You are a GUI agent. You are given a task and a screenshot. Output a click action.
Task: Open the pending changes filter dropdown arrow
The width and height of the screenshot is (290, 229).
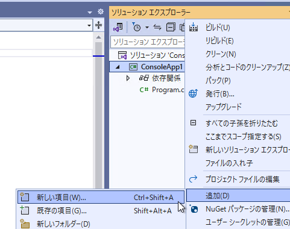coord(147,27)
